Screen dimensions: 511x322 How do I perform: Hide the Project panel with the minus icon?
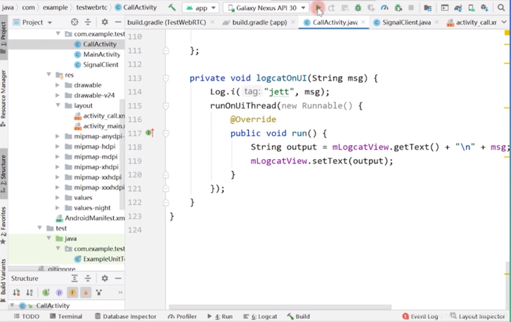pyautogui.click(x=118, y=22)
